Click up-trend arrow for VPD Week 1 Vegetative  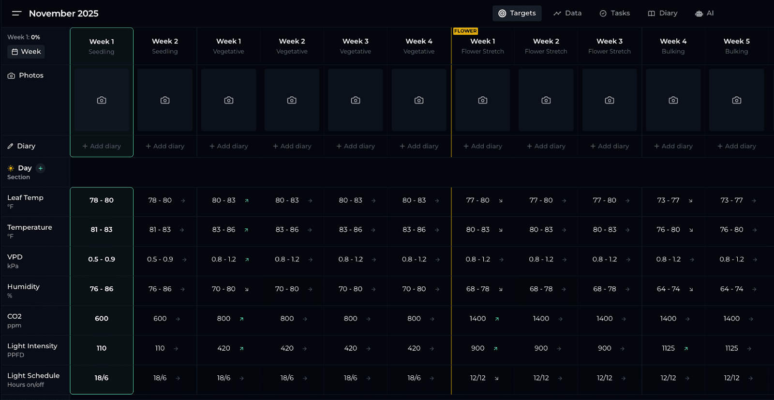pos(247,260)
